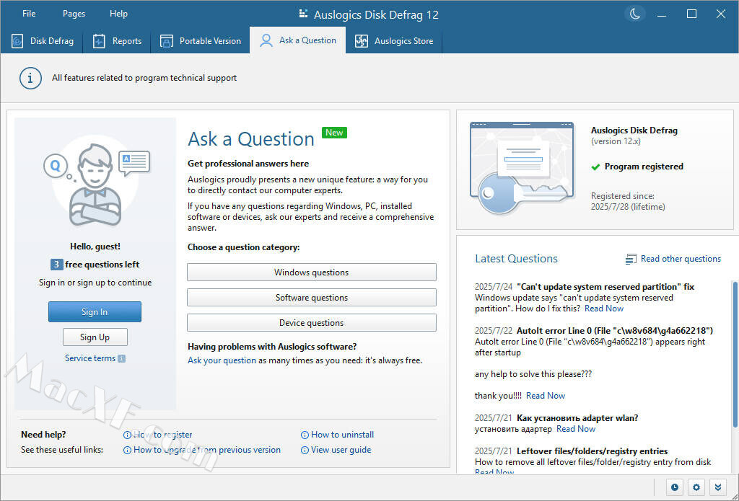739x501 pixels.
Task: Click the green New badge
Action: point(334,133)
